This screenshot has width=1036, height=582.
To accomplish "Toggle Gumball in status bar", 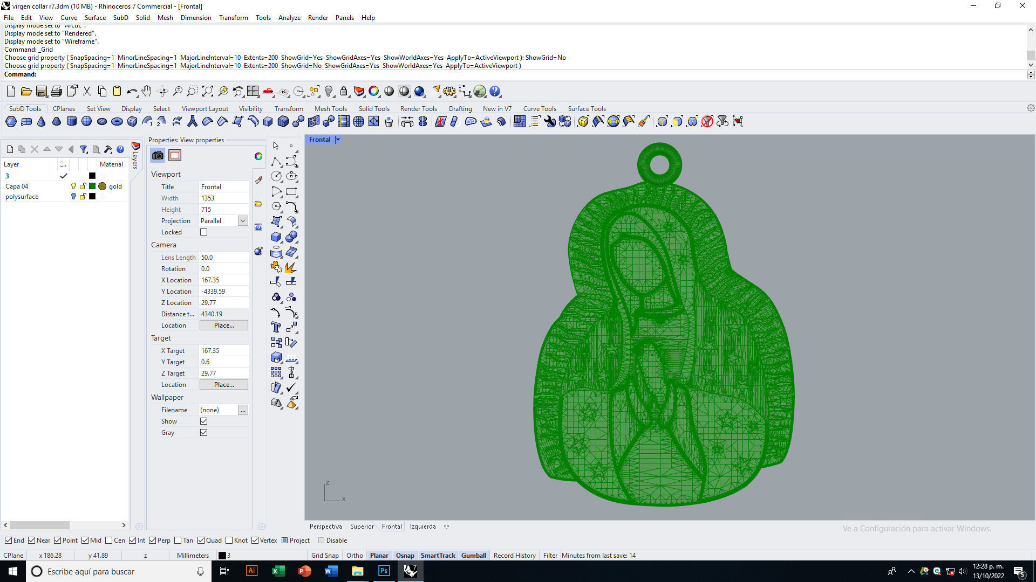I will [x=474, y=556].
